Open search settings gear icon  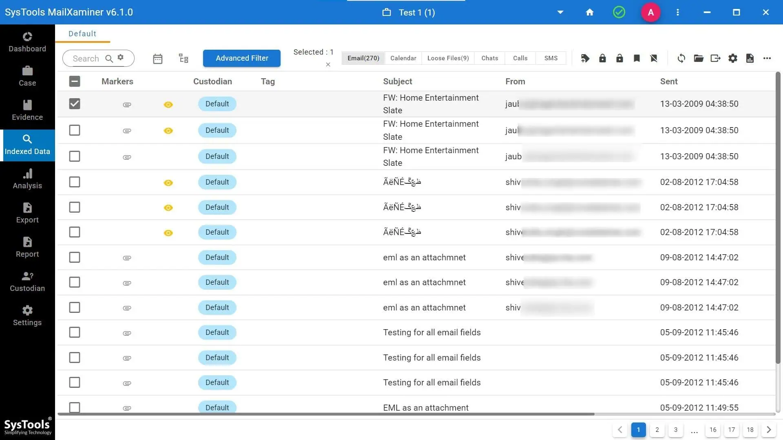(120, 57)
